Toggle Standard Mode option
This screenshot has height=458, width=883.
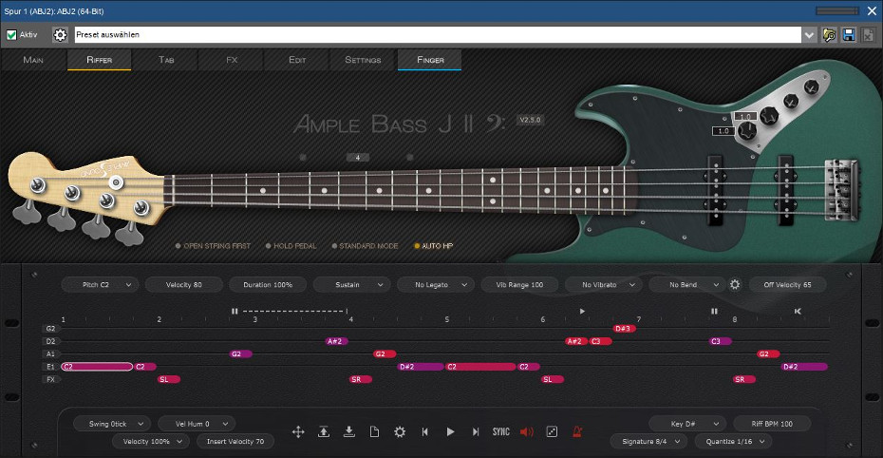click(x=365, y=246)
